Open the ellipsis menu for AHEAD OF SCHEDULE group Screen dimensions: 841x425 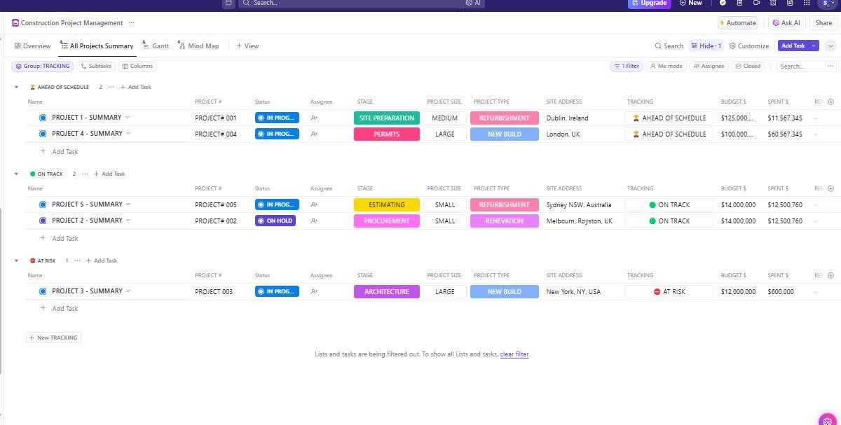point(111,87)
